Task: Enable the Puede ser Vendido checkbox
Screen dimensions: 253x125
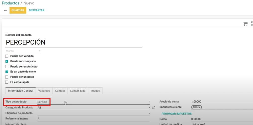Action: (x=7, y=56)
